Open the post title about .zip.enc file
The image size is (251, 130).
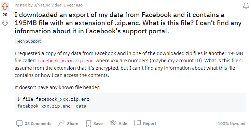(128, 23)
